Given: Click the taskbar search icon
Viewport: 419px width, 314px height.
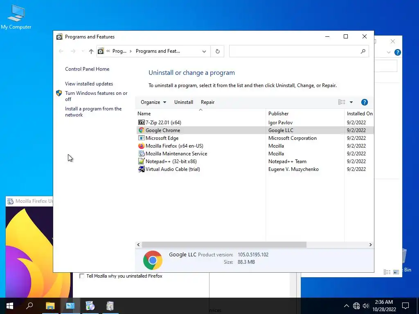Looking at the screenshot, I should 29,306.
